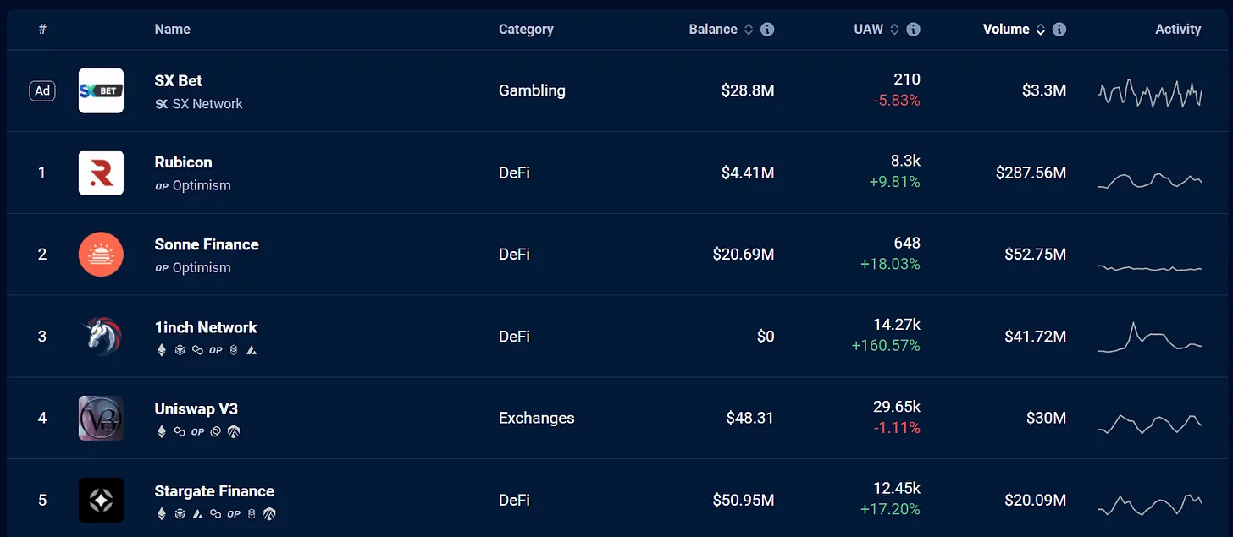Click the Avalanche icon under Stargate Finance
The width and height of the screenshot is (1233, 537).
197,513
